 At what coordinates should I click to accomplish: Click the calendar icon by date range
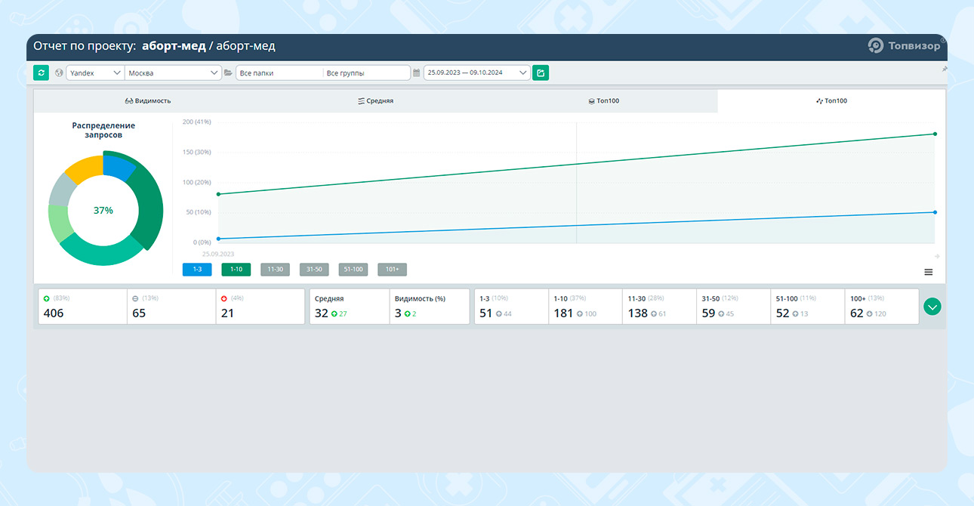tap(416, 73)
